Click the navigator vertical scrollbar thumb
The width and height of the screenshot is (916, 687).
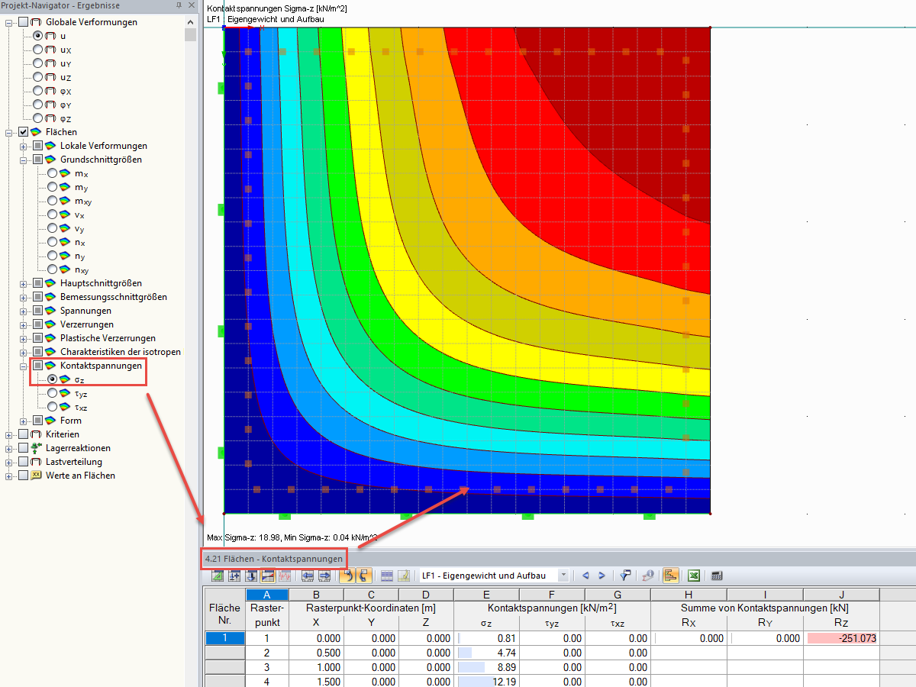point(191,34)
